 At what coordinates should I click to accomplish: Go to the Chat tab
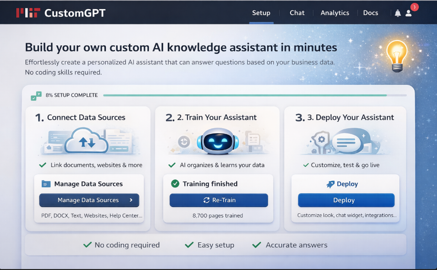(297, 13)
